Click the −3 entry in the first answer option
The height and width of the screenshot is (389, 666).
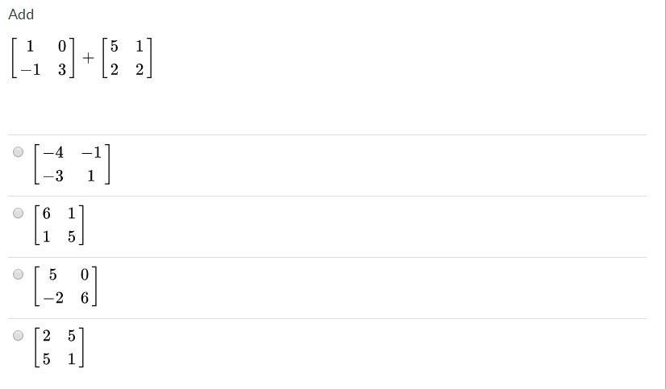click(53, 176)
